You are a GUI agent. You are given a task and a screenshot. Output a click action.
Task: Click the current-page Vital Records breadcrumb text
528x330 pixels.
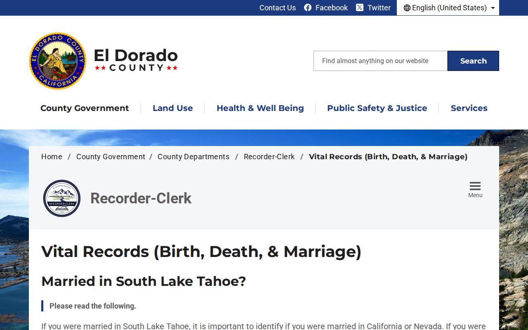[x=388, y=157]
